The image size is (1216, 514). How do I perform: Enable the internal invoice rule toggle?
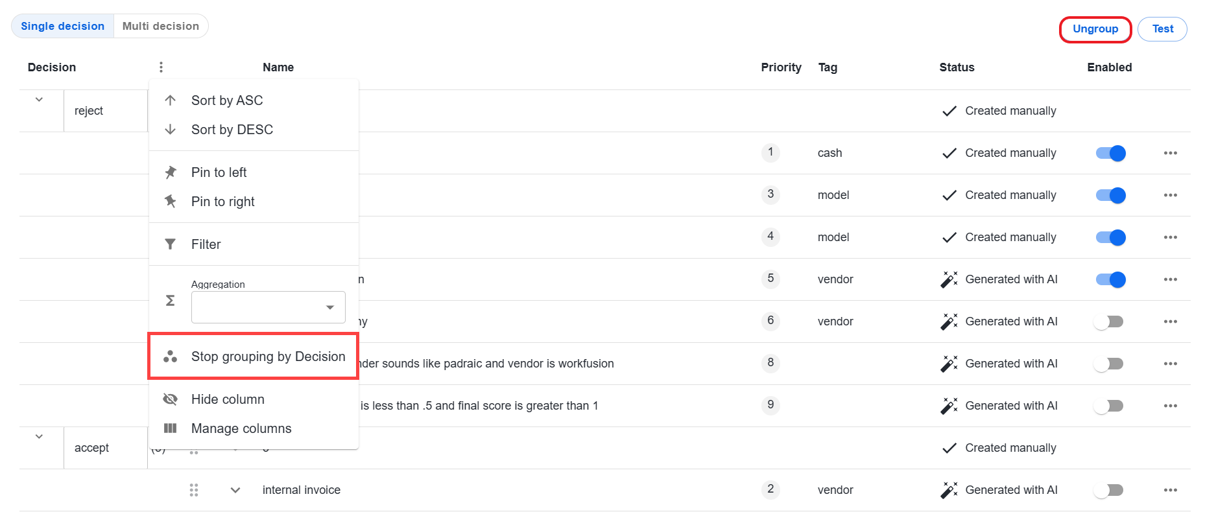(1109, 490)
